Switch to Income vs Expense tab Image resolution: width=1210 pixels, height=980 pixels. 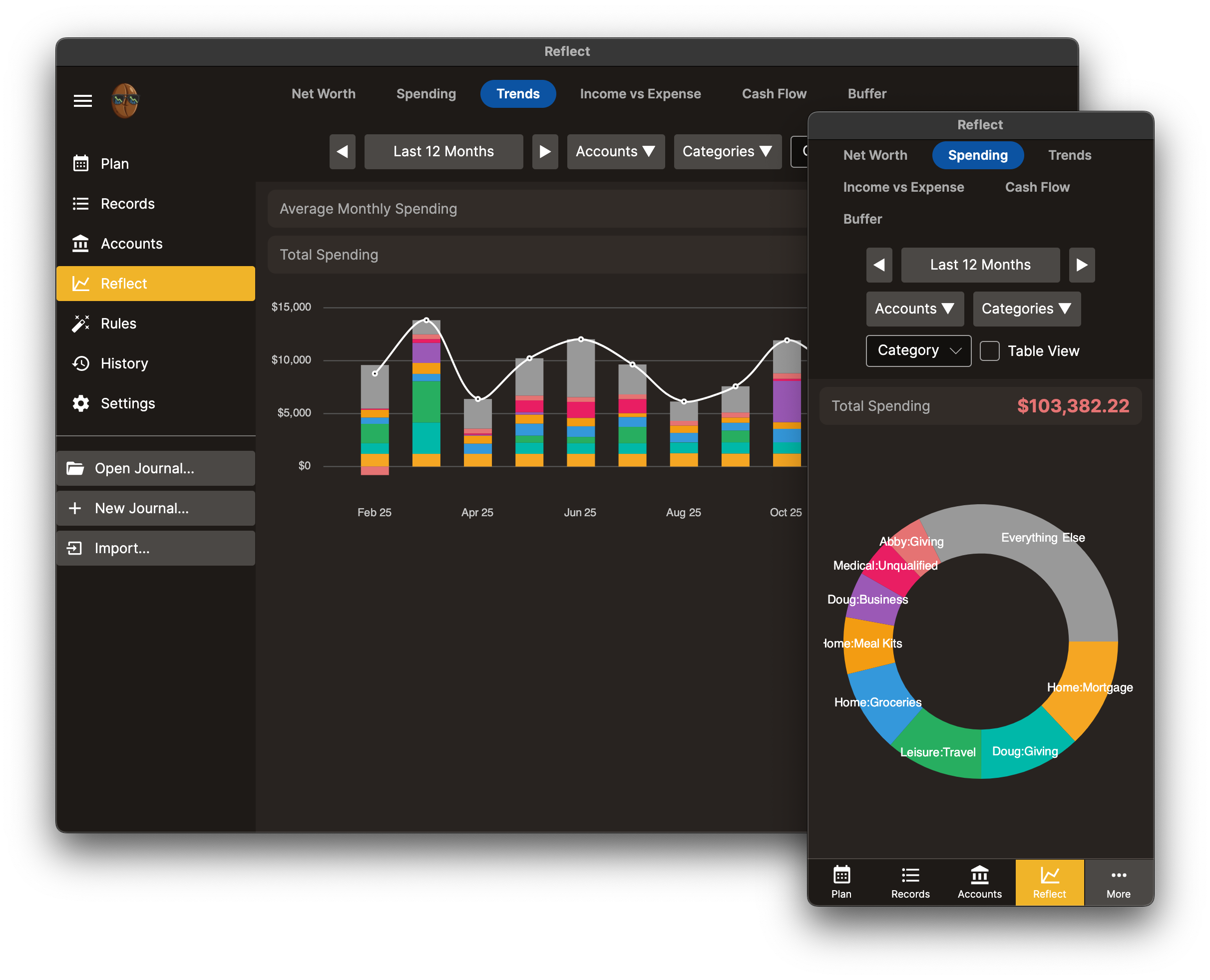640,94
